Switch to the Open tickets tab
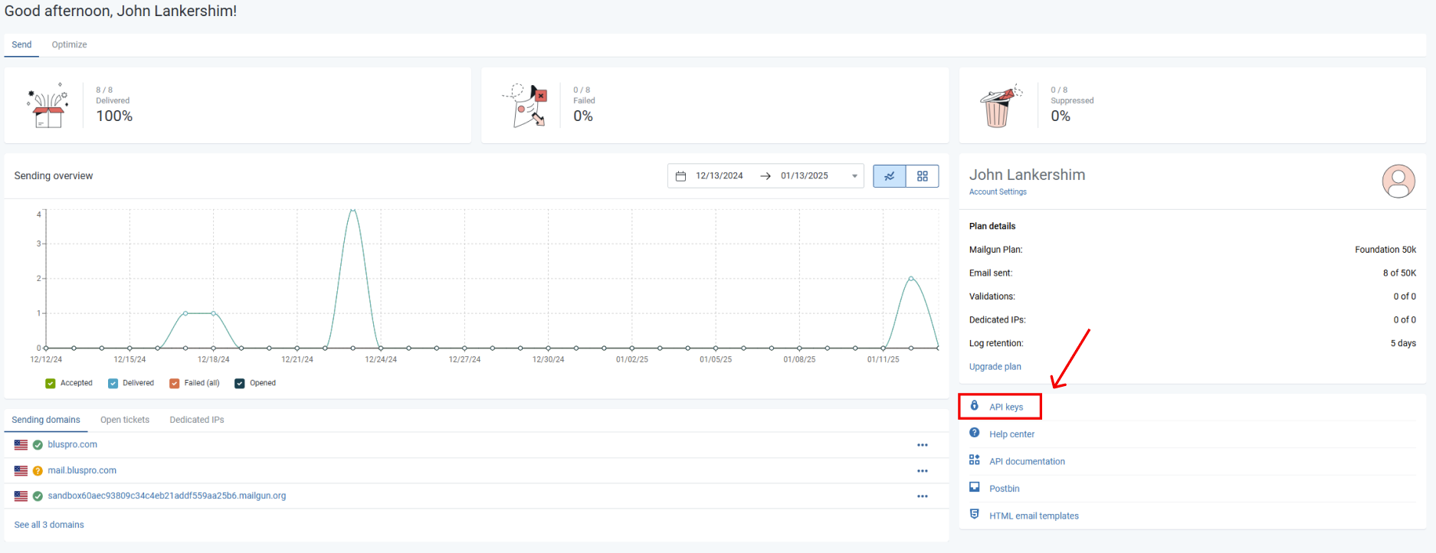This screenshot has height=553, width=1436. tap(125, 420)
